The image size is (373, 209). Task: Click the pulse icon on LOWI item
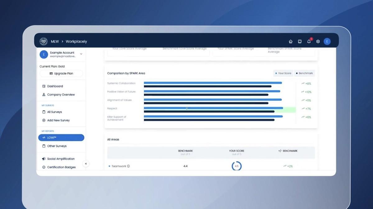pyautogui.click(x=44, y=138)
